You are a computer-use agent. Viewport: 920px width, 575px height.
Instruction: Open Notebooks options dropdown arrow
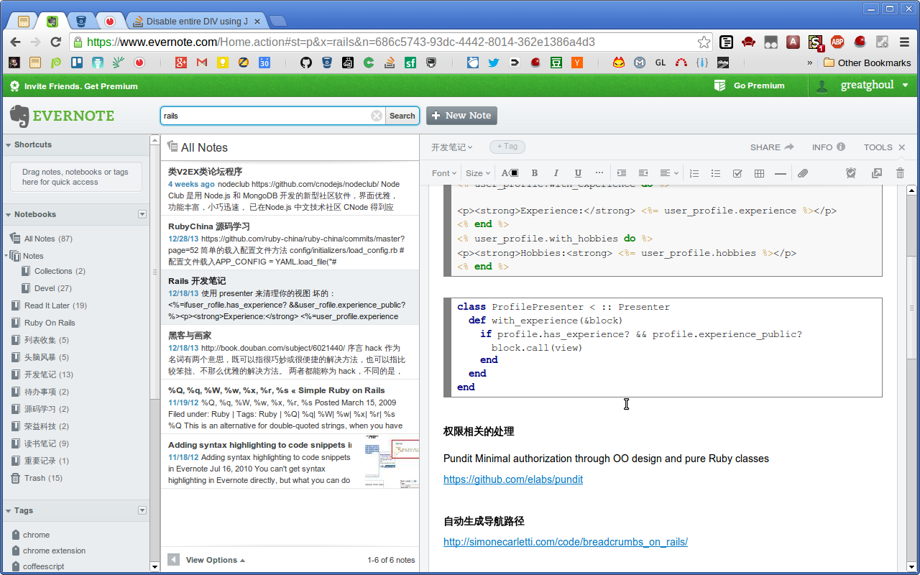coord(142,214)
